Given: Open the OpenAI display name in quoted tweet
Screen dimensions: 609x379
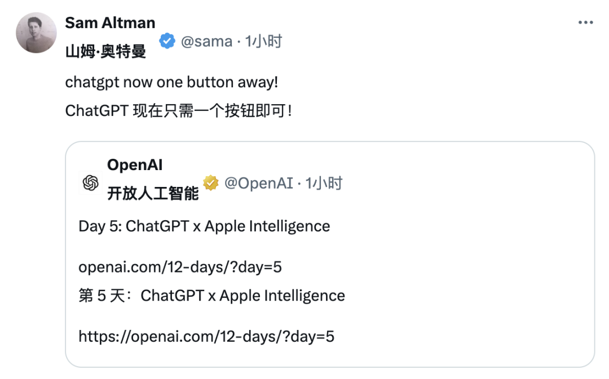Looking at the screenshot, I should [x=135, y=165].
